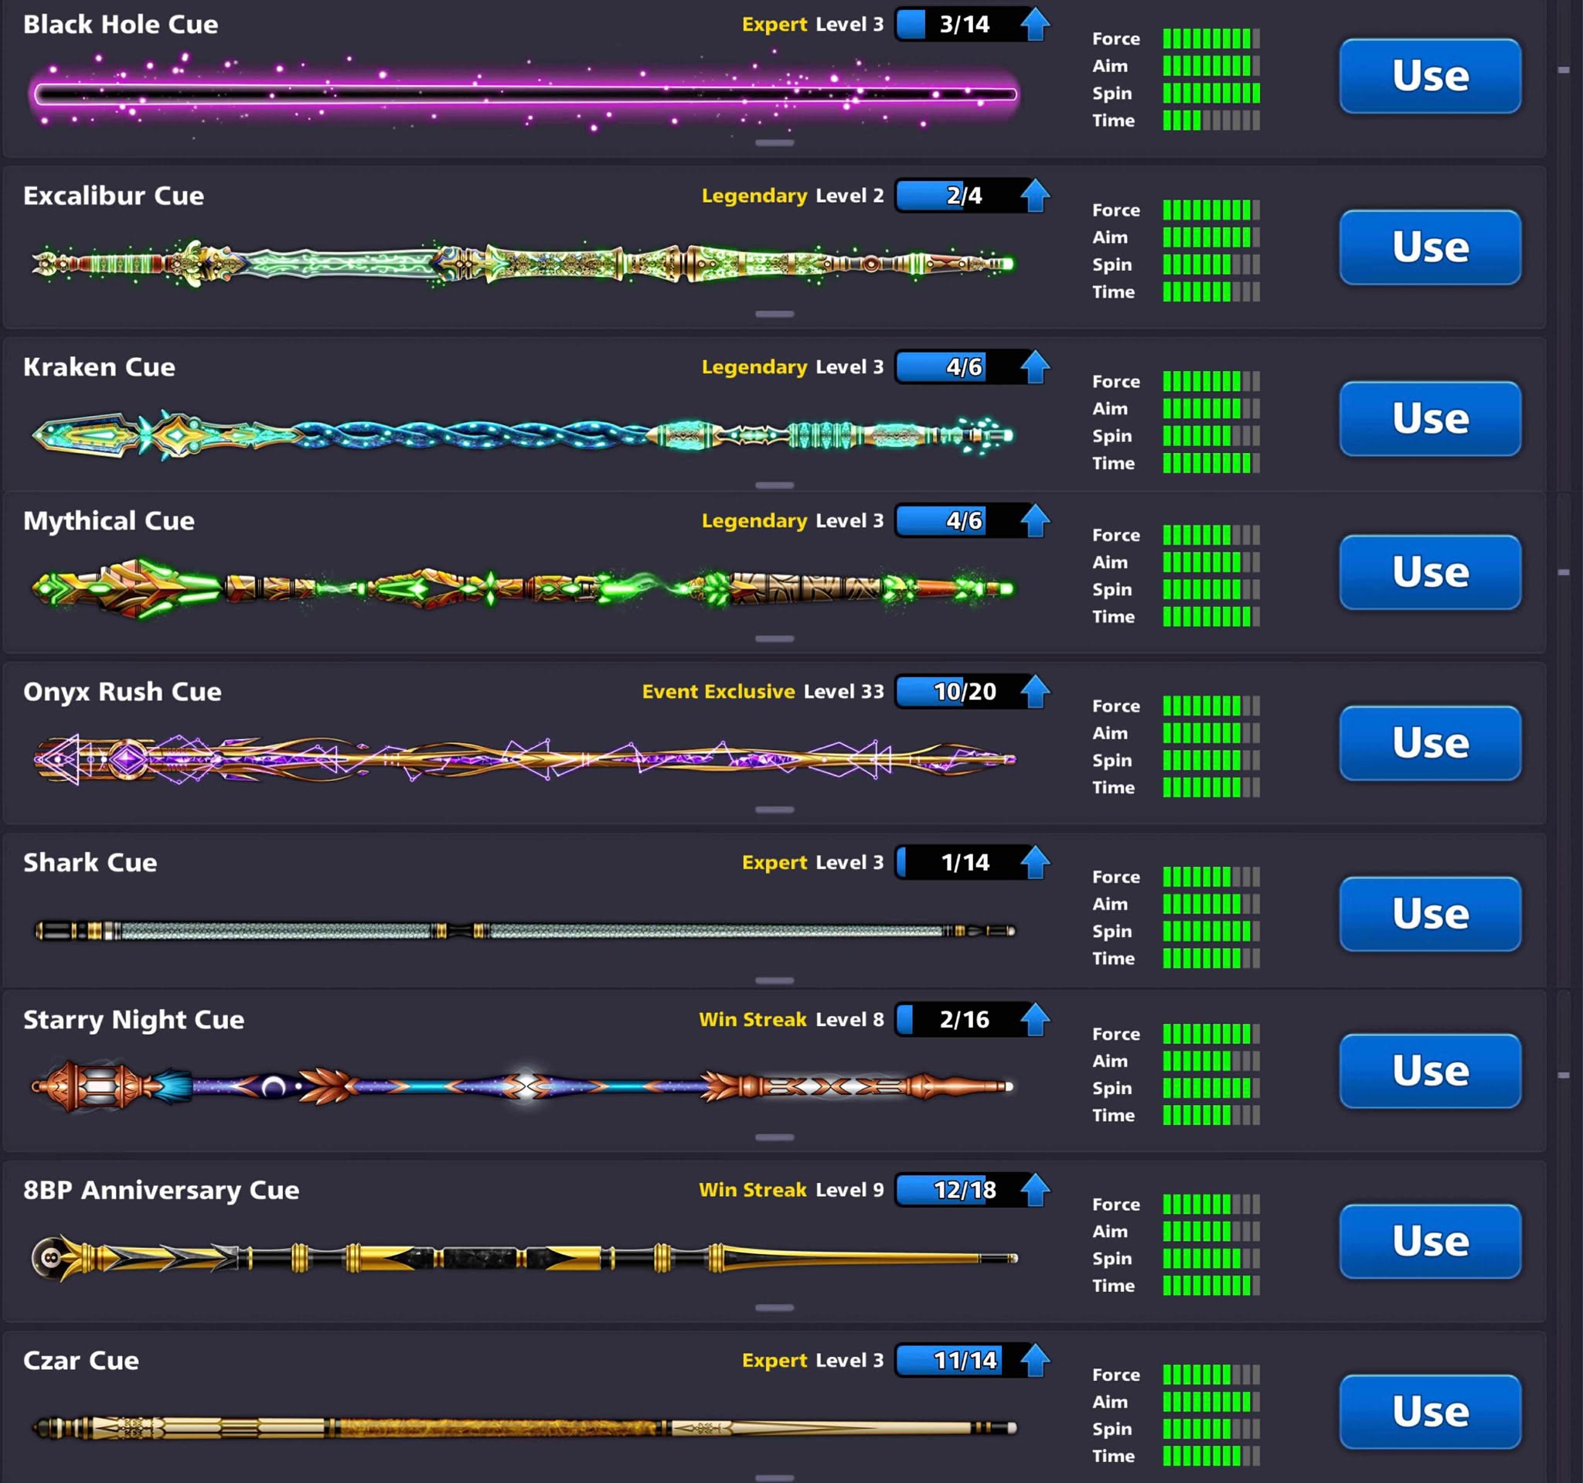
Task: Expand details handle under Excalibur Cue
Action: tap(774, 314)
